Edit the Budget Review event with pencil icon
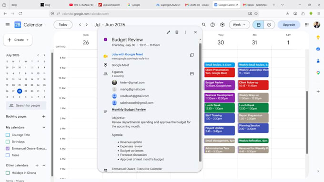This screenshot has width=324, height=182. coord(168,32)
